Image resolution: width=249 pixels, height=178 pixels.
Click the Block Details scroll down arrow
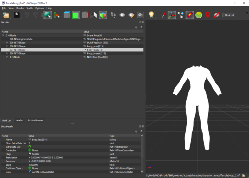142,172
